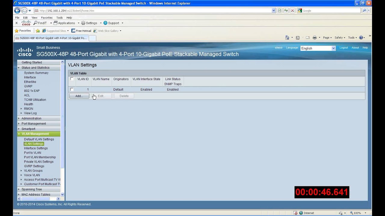Click the Logout link
385x216 pixels.
[x=343, y=48]
